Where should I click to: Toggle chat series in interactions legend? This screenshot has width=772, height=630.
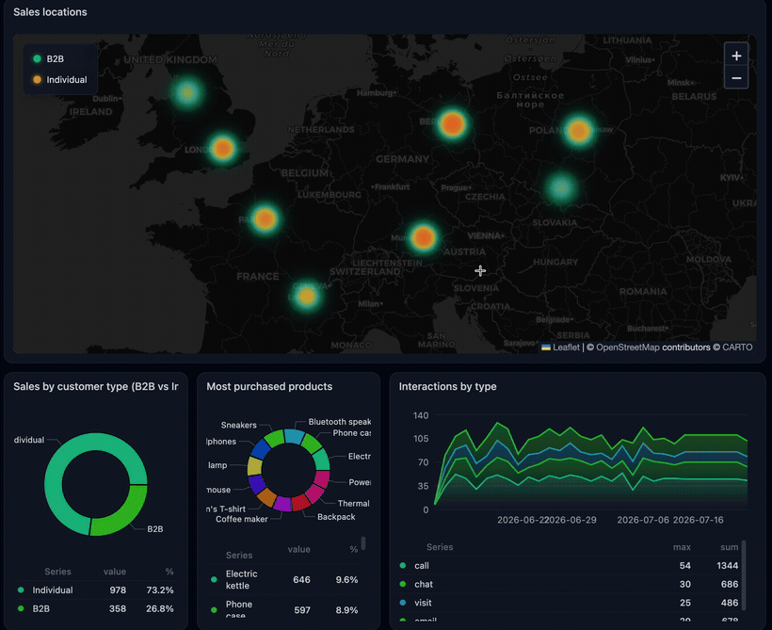tap(424, 584)
